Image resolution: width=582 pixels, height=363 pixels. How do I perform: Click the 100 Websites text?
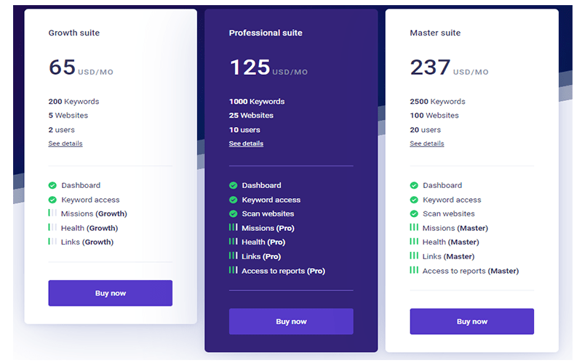434,115
